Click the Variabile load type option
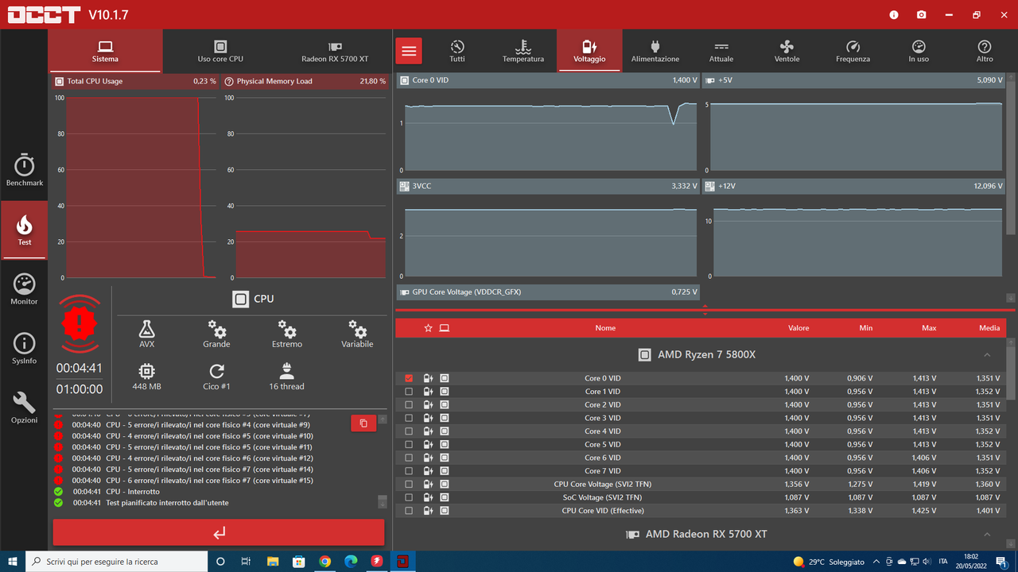This screenshot has height=572, width=1018. pos(357,334)
